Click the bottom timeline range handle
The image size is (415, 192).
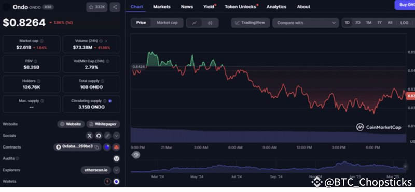tap(405, 166)
